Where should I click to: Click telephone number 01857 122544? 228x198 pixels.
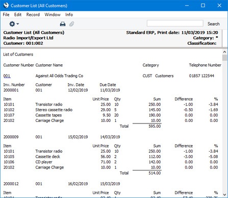pos(201,76)
